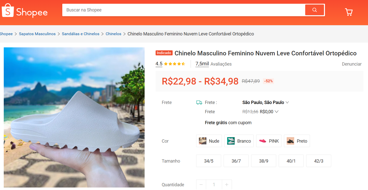Screen dimensions: 368x190
Task: Click the shipping truck icon
Action: pos(199,102)
